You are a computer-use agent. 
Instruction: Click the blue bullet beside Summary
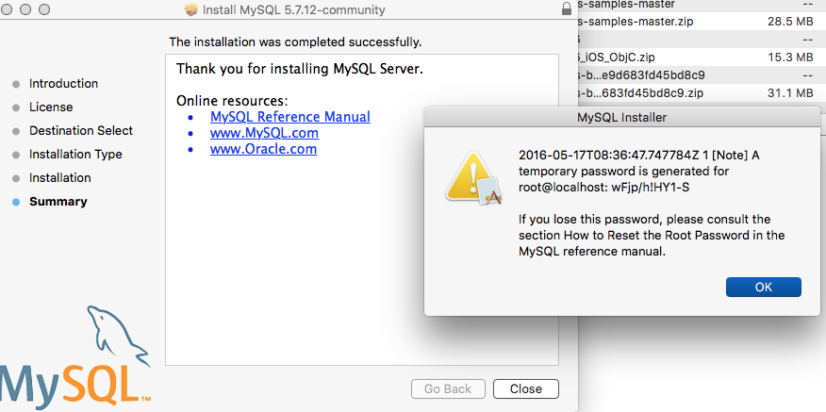click(16, 202)
